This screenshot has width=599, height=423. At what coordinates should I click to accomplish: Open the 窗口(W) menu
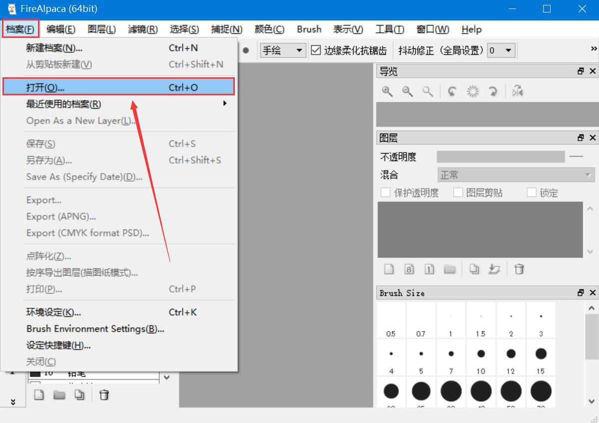[433, 29]
